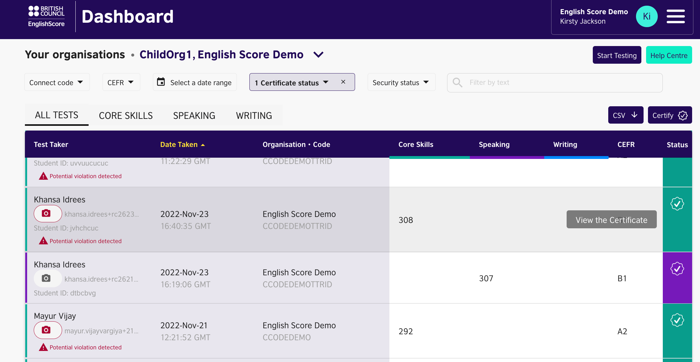
Task: Click the Core Skills column header
Action: click(416, 144)
